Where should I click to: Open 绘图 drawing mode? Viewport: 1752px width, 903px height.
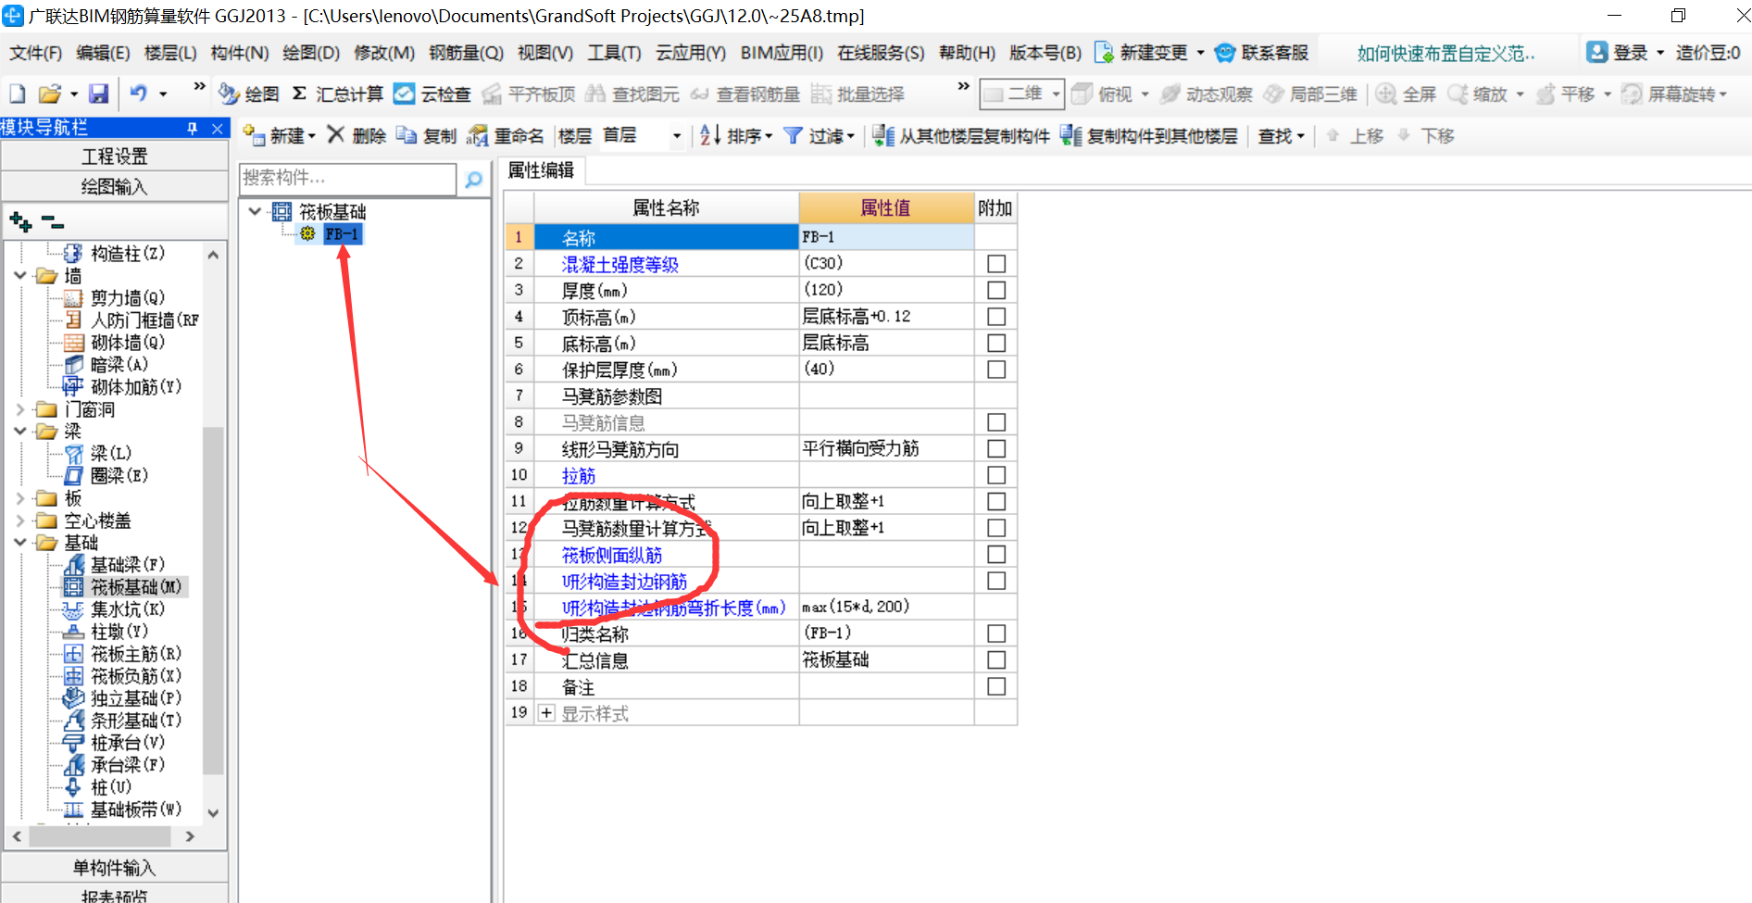coord(248,94)
